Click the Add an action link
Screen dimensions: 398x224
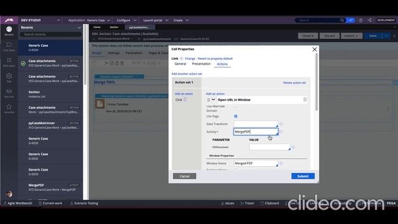(x=215, y=94)
